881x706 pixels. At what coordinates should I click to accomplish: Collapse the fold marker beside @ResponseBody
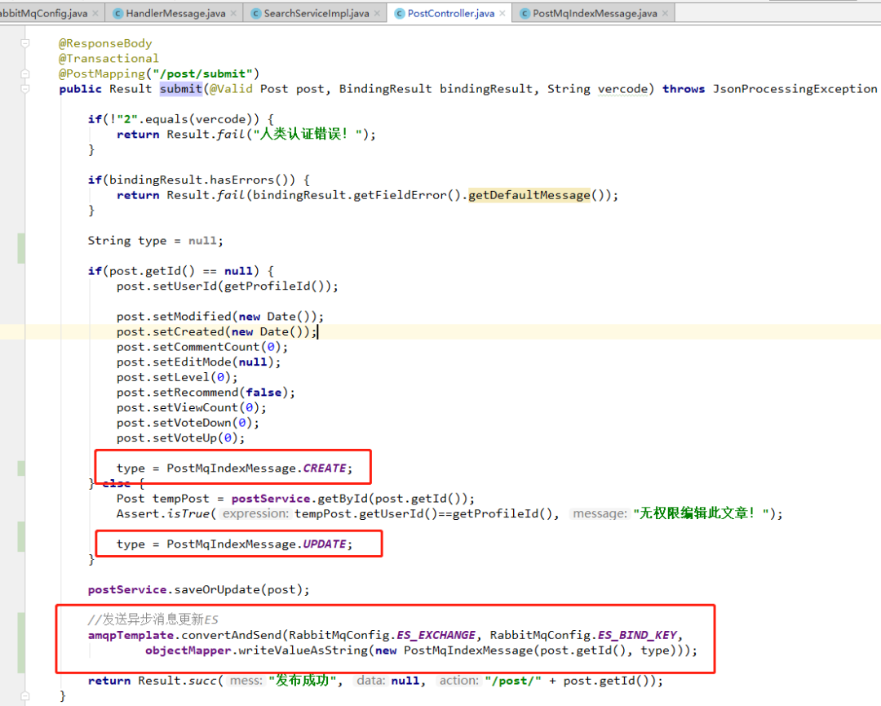point(25,43)
